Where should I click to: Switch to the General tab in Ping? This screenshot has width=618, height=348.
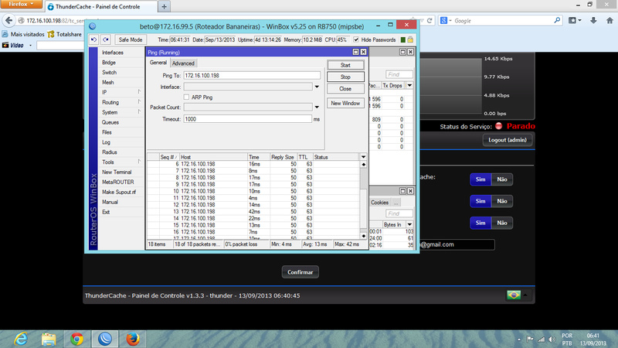[158, 63]
